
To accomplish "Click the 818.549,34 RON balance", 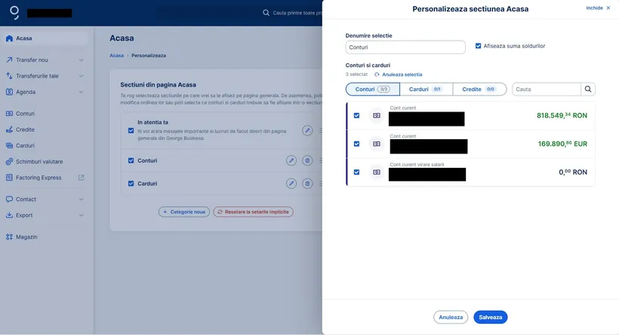I will 562,115.
